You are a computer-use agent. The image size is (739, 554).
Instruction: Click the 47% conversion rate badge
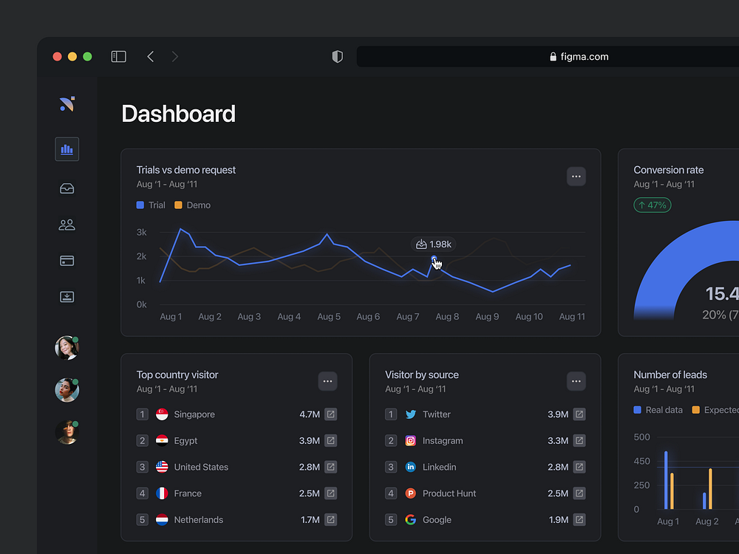[652, 205]
